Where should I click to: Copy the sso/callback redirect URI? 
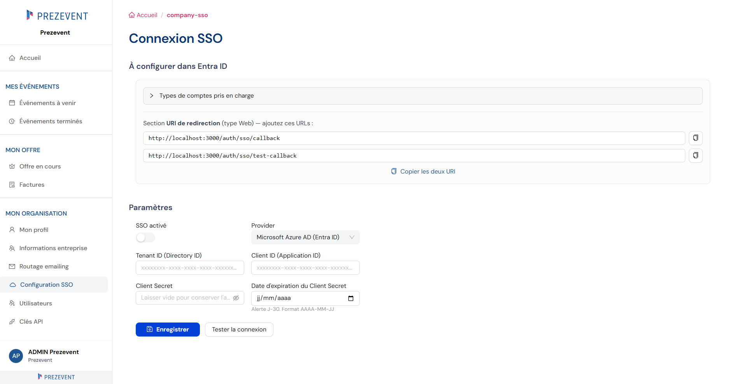(x=695, y=138)
